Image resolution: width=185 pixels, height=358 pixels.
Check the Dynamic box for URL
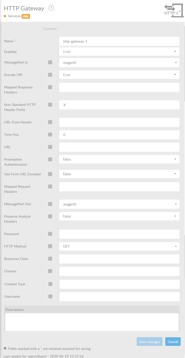click(50, 147)
